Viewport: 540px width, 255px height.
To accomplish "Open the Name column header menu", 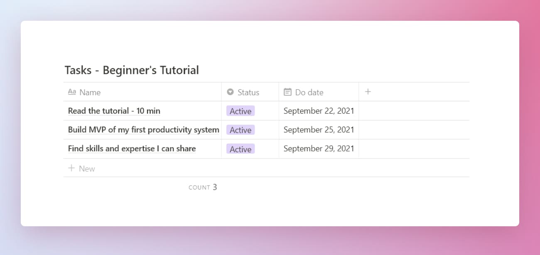I will [90, 92].
